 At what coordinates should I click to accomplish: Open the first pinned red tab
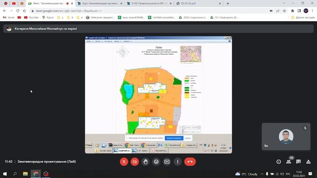tap(6, 3)
